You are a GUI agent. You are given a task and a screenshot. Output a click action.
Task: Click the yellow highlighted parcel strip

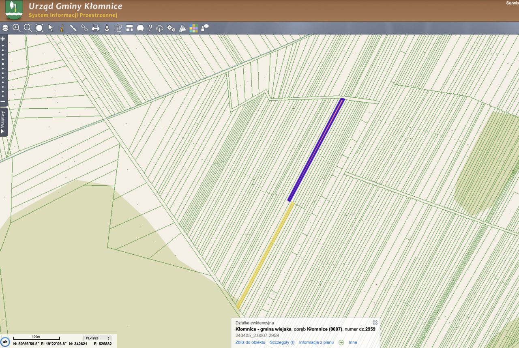[265, 255]
